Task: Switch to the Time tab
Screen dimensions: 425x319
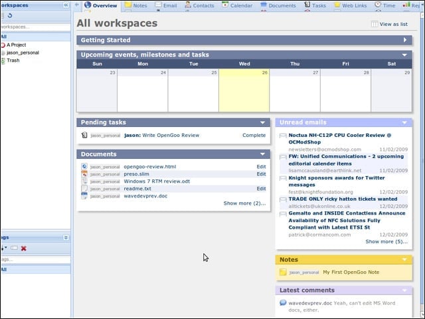Action: tap(385, 5)
